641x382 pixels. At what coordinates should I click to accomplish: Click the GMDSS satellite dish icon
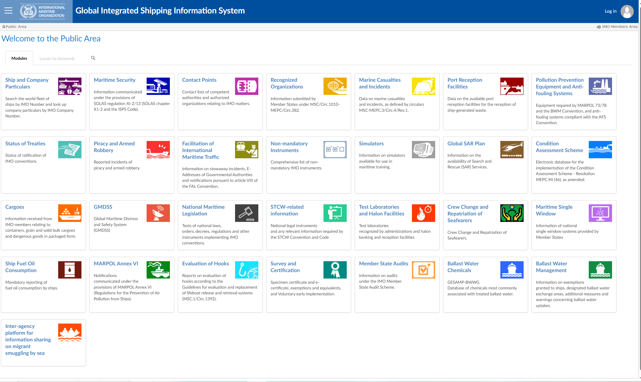(158, 213)
